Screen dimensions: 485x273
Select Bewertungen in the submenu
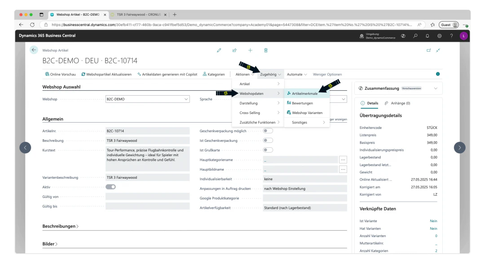point(307,103)
